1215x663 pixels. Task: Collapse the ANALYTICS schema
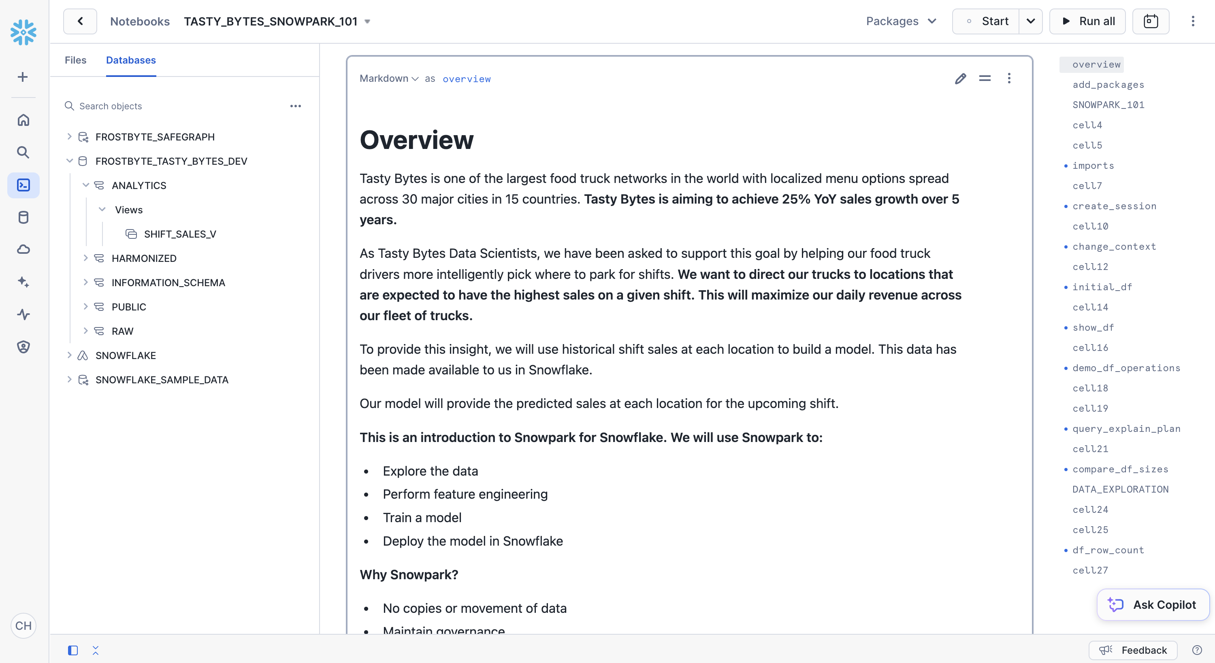(x=86, y=185)
